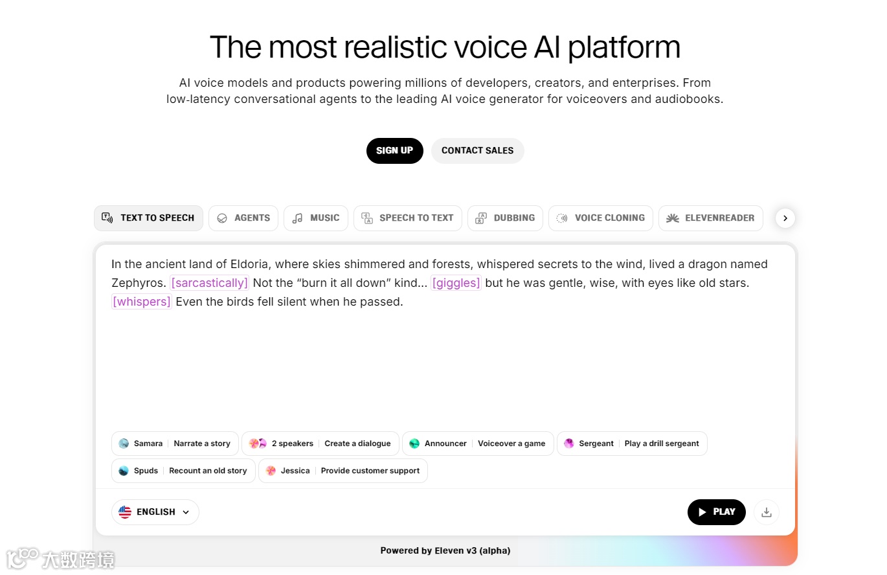
Task: Switch to the AGENTS tab
Action: [x=243, y=218]
